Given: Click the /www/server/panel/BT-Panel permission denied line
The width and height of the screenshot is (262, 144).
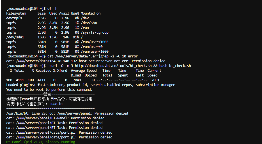Looking at the screenshot, I should [x=55, y=118].
